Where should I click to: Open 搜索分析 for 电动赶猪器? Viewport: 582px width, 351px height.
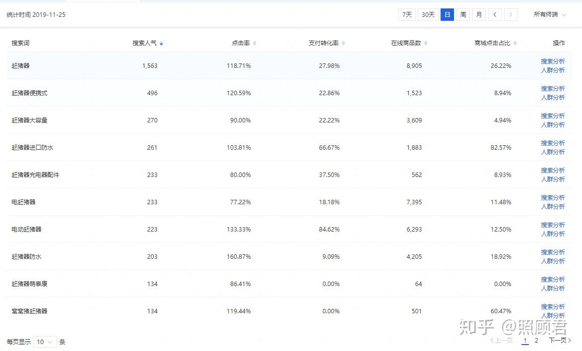click(553, 225)
